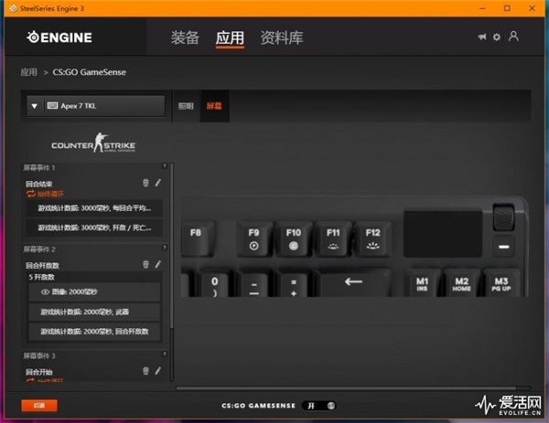549x423 pixels.
Task: Select the F12 key on the keyboard
Action: [373, 239]
